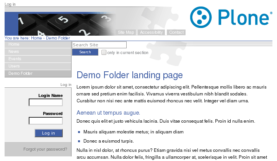Focus the Password input

pos(46,121)
